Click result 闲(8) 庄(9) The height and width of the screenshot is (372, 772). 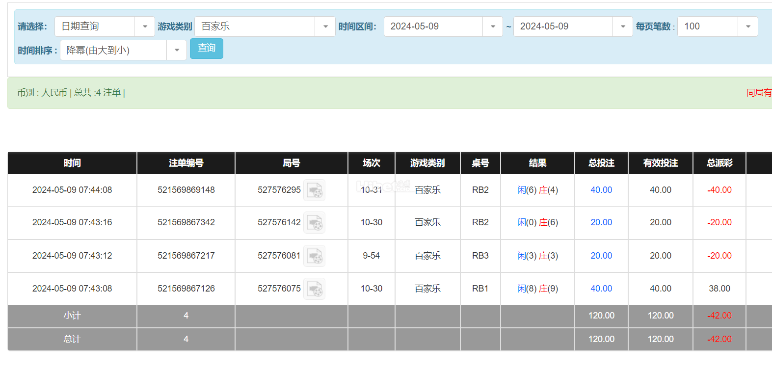537,289
